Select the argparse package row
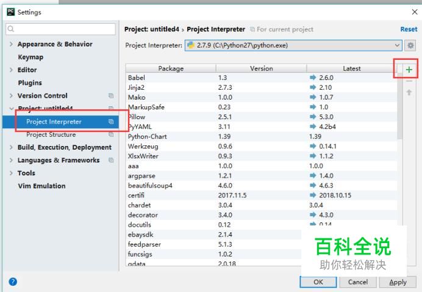 coord(262,176)
